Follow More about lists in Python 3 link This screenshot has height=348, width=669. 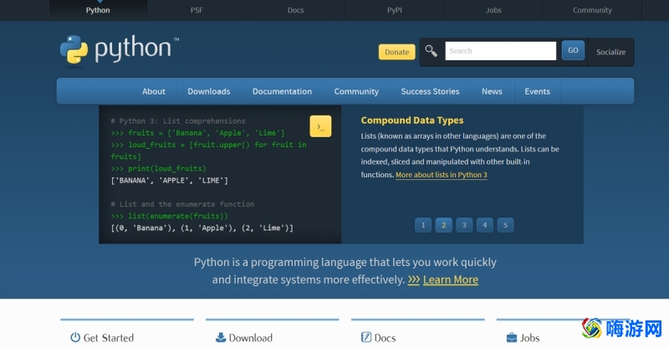(x=442, y=175)
